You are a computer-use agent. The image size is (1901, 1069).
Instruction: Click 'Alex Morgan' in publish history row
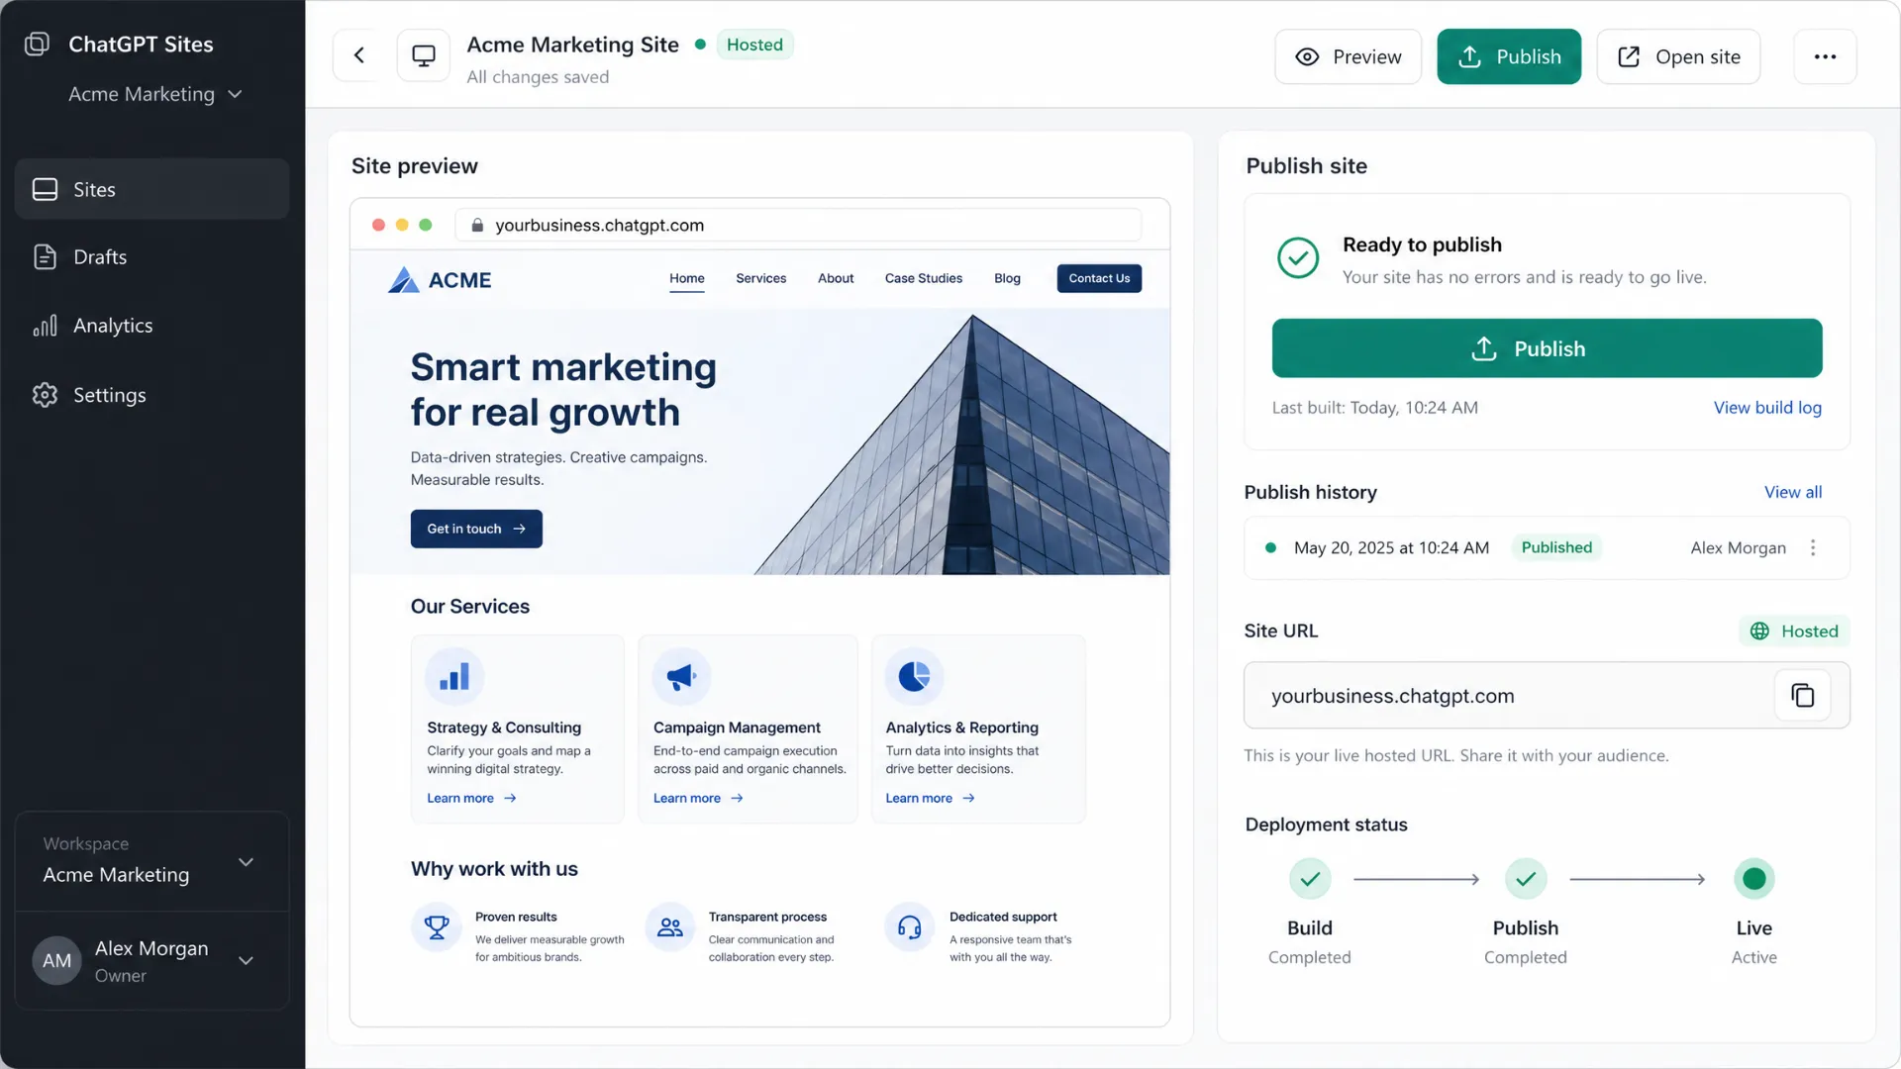[1738, 547]
